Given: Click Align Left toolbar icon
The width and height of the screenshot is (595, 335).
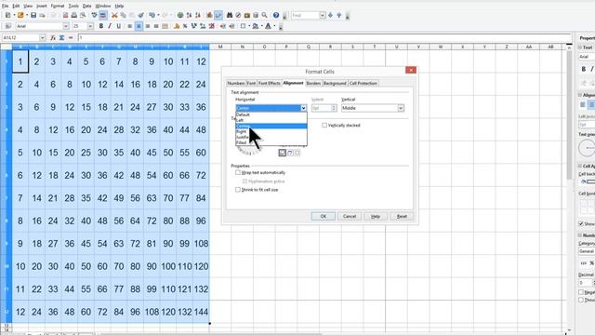Looking at the screenshot, I should tap(130, 26).
